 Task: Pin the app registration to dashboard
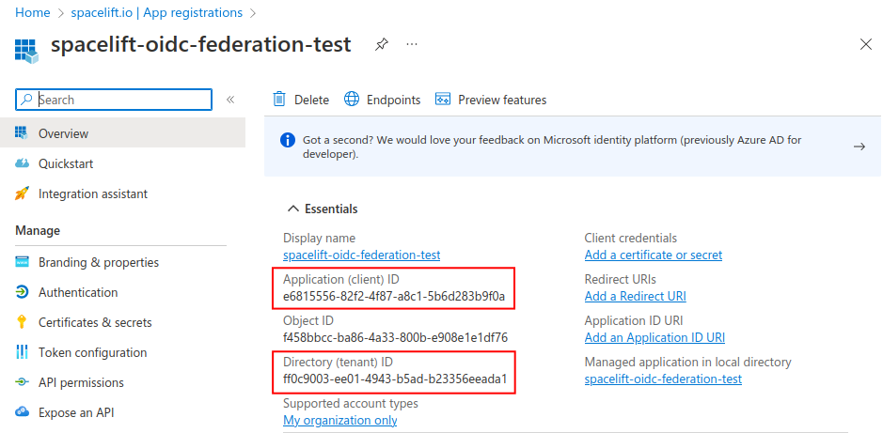click(381, 44)
